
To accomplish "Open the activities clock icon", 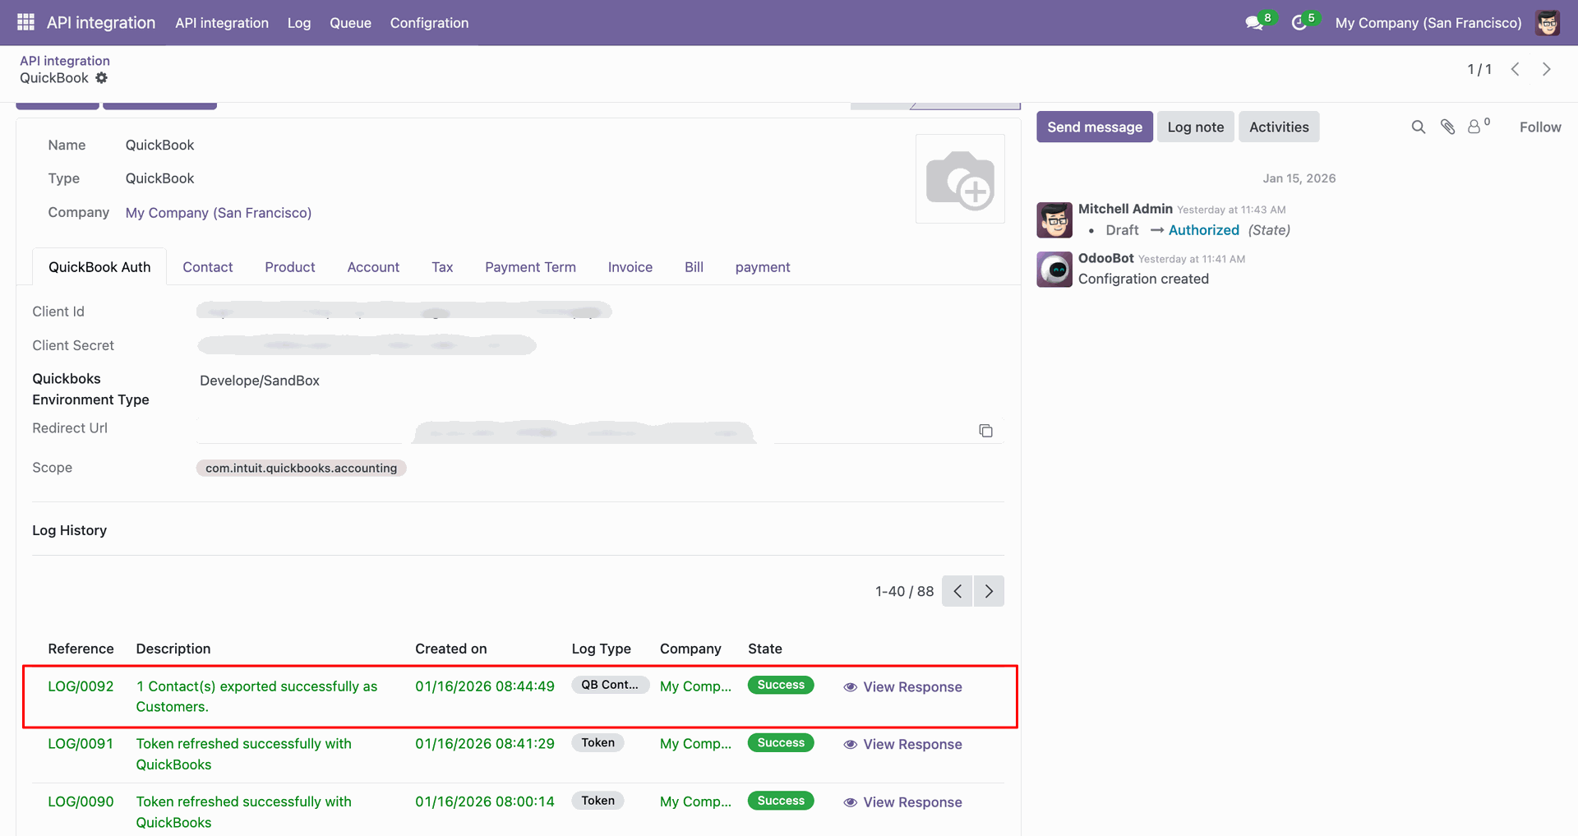I will click(1299, 23).
